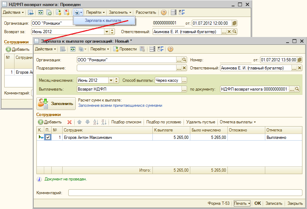The image size is (307, 209).
Task: Click the Возврат за month spinner arrows
Action: tap(112, 32)
